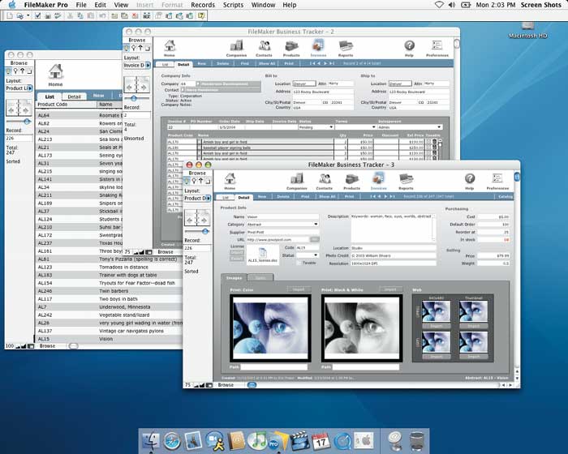The height and width of the screenshot is (454, 568).
Task: Switch to Find mode in Tracker 2 status area
Action: click(133, 48)
